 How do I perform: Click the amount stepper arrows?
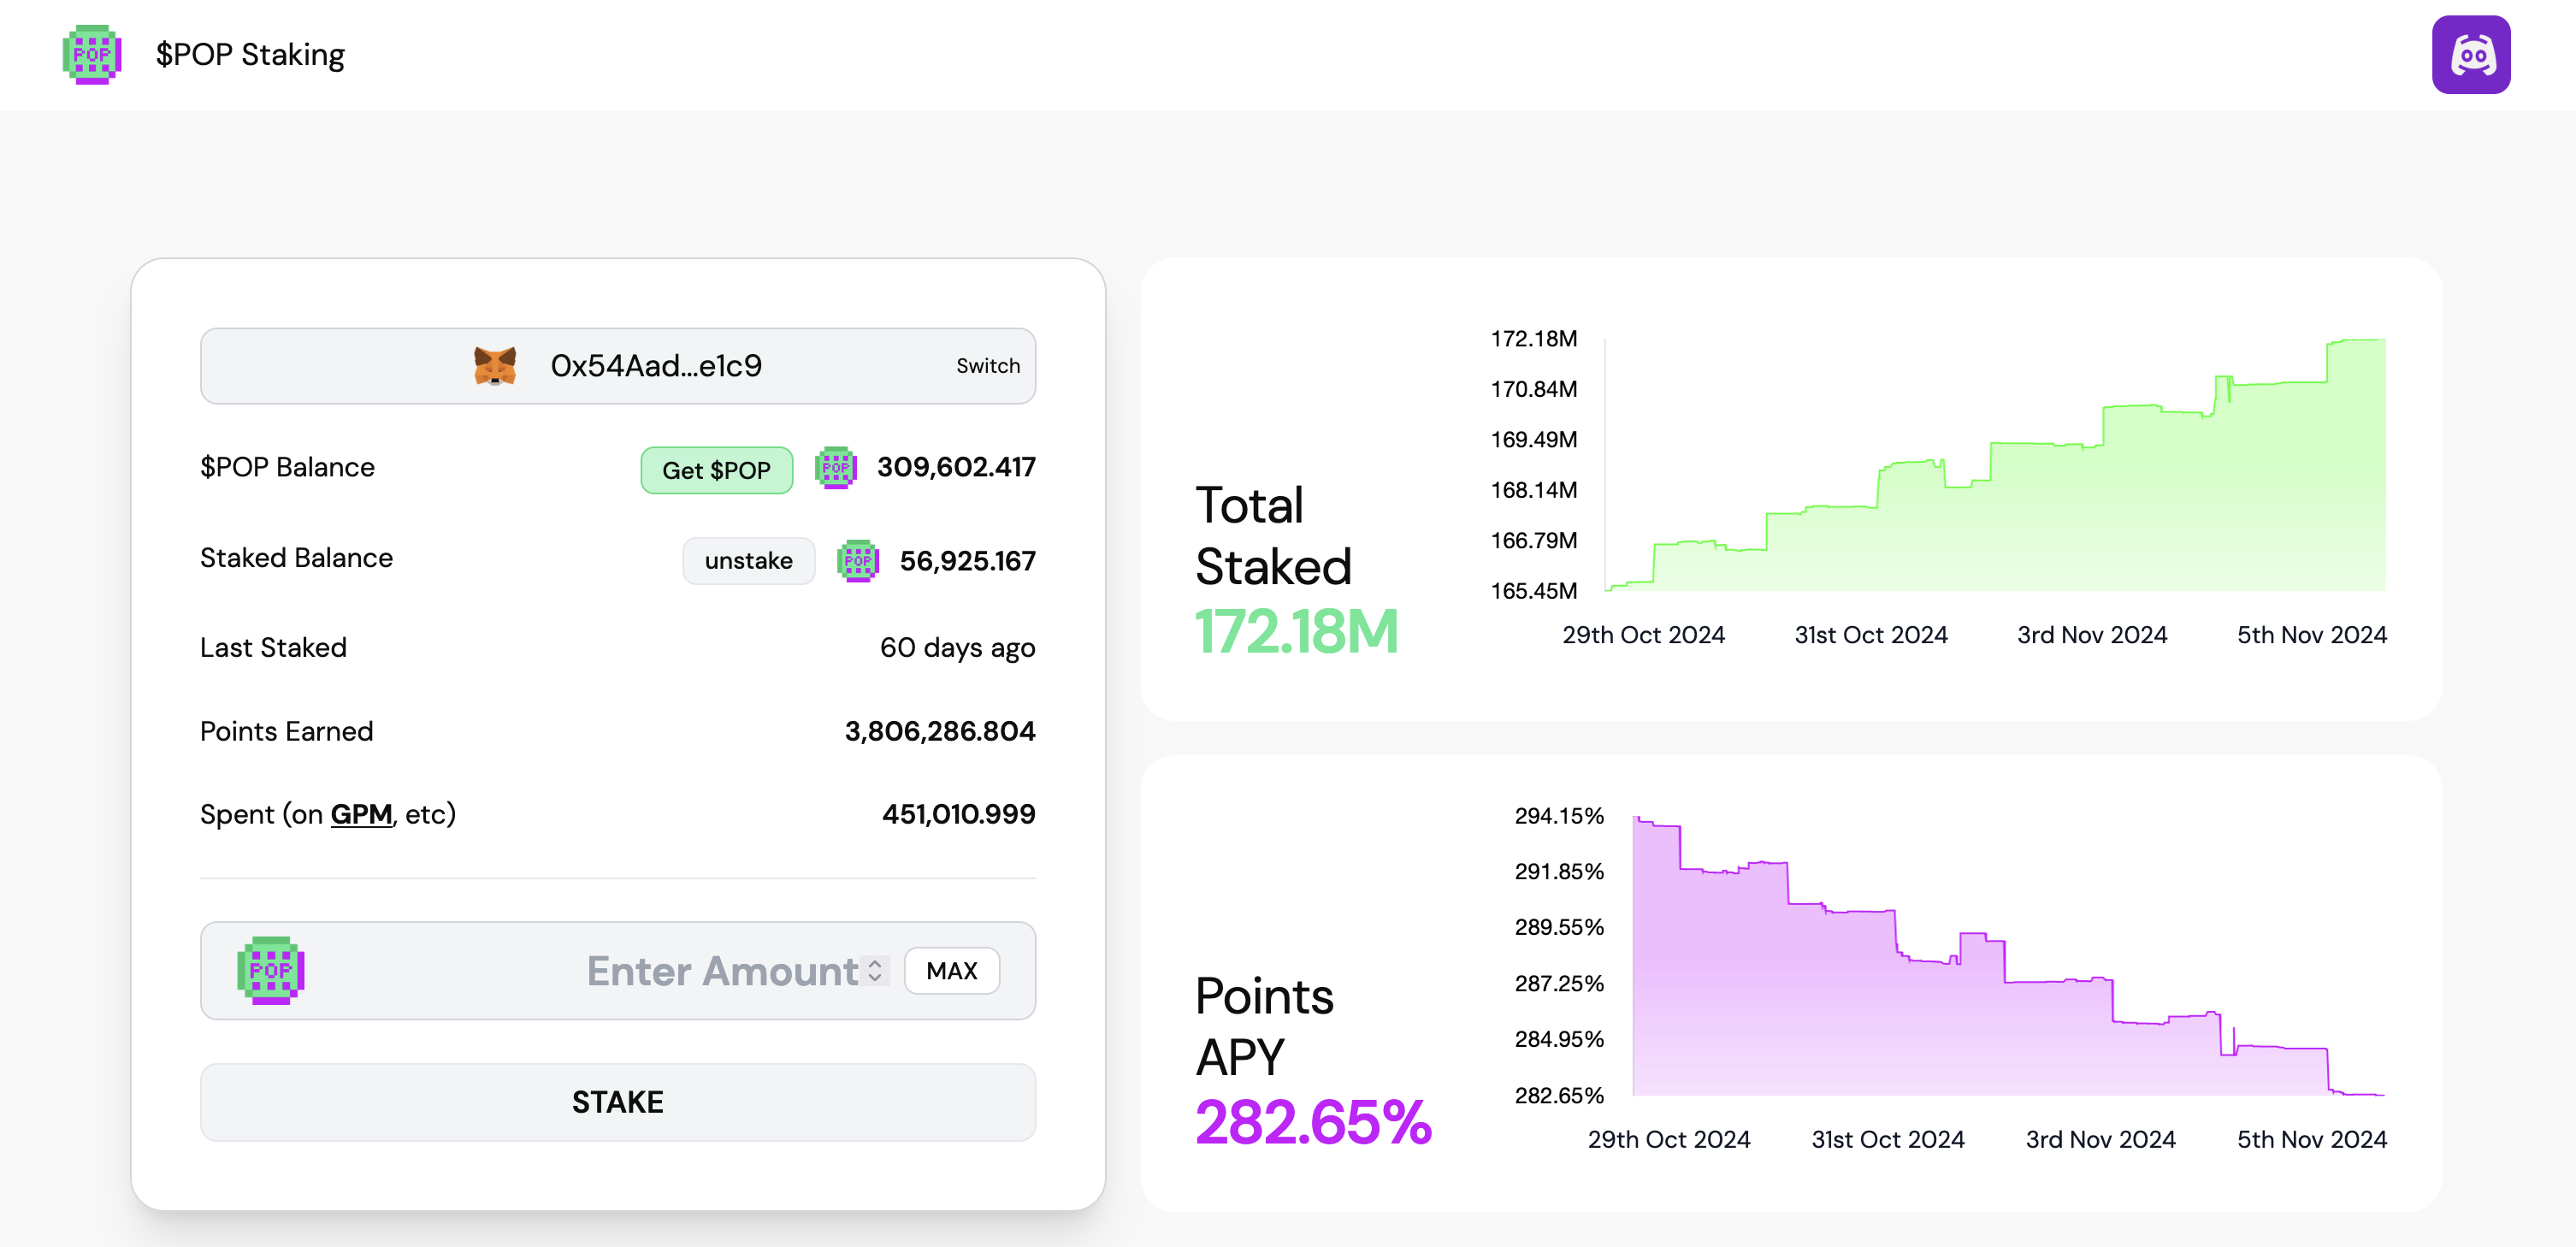(875, 971)
